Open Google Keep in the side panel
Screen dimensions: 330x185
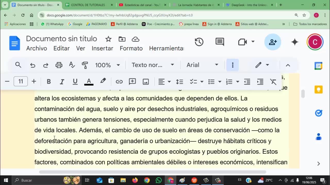point(319,89)
